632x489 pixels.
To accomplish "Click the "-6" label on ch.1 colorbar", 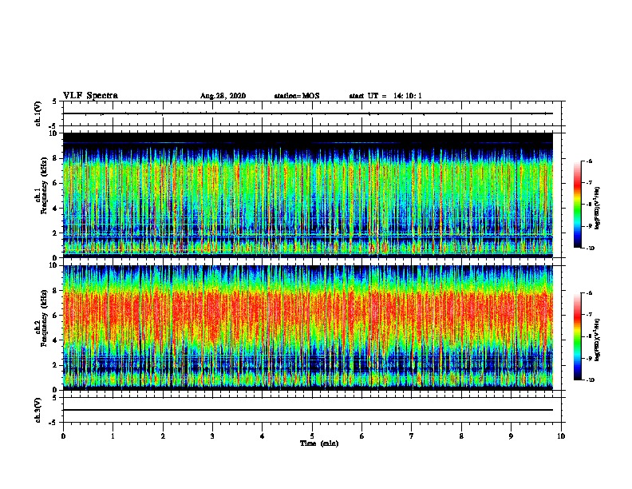I will point(590,161).
